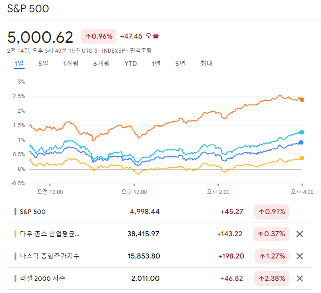
Task: Show the 최대 full history range
Action: point(206,64)
